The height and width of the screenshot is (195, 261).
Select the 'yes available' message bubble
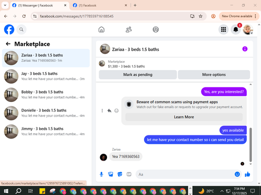233,130
